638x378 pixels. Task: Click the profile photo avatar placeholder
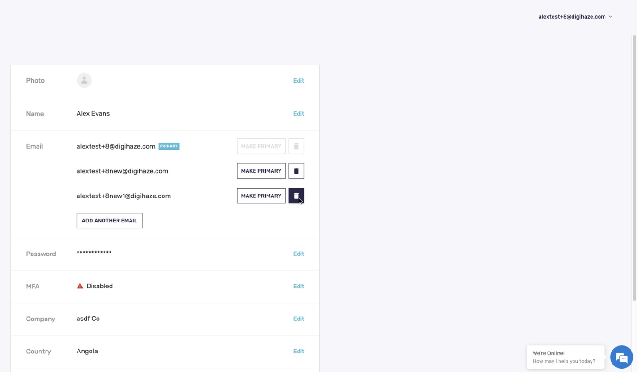coord(84,80)
